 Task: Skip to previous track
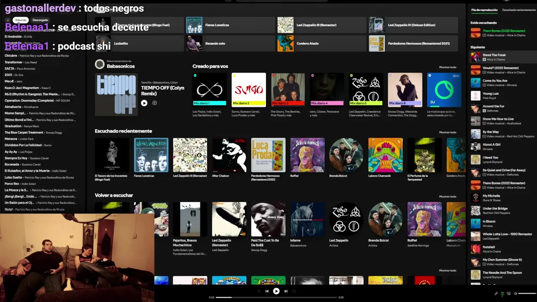pyautogui.click(x=267, y=291)
